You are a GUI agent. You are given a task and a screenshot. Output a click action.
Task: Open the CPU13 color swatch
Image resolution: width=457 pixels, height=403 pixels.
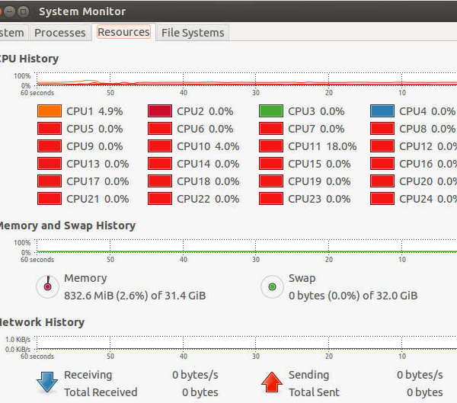pyautogui.click(x=50, y=164)
